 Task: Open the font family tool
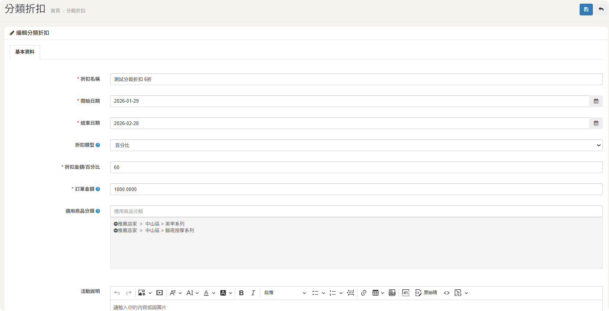tap(173, 293)
